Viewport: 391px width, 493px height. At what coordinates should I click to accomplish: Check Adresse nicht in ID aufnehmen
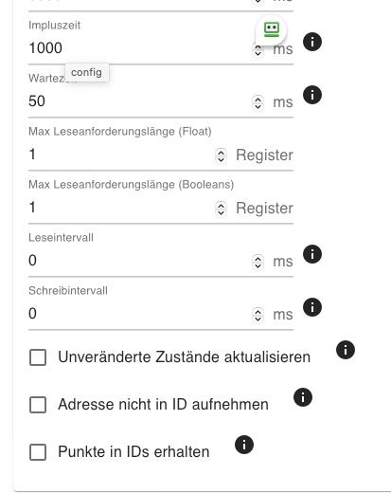[38, 405]
